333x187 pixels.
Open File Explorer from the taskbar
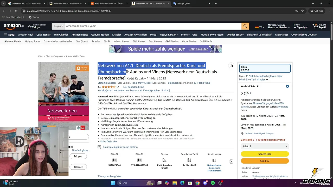click(175, 183)
